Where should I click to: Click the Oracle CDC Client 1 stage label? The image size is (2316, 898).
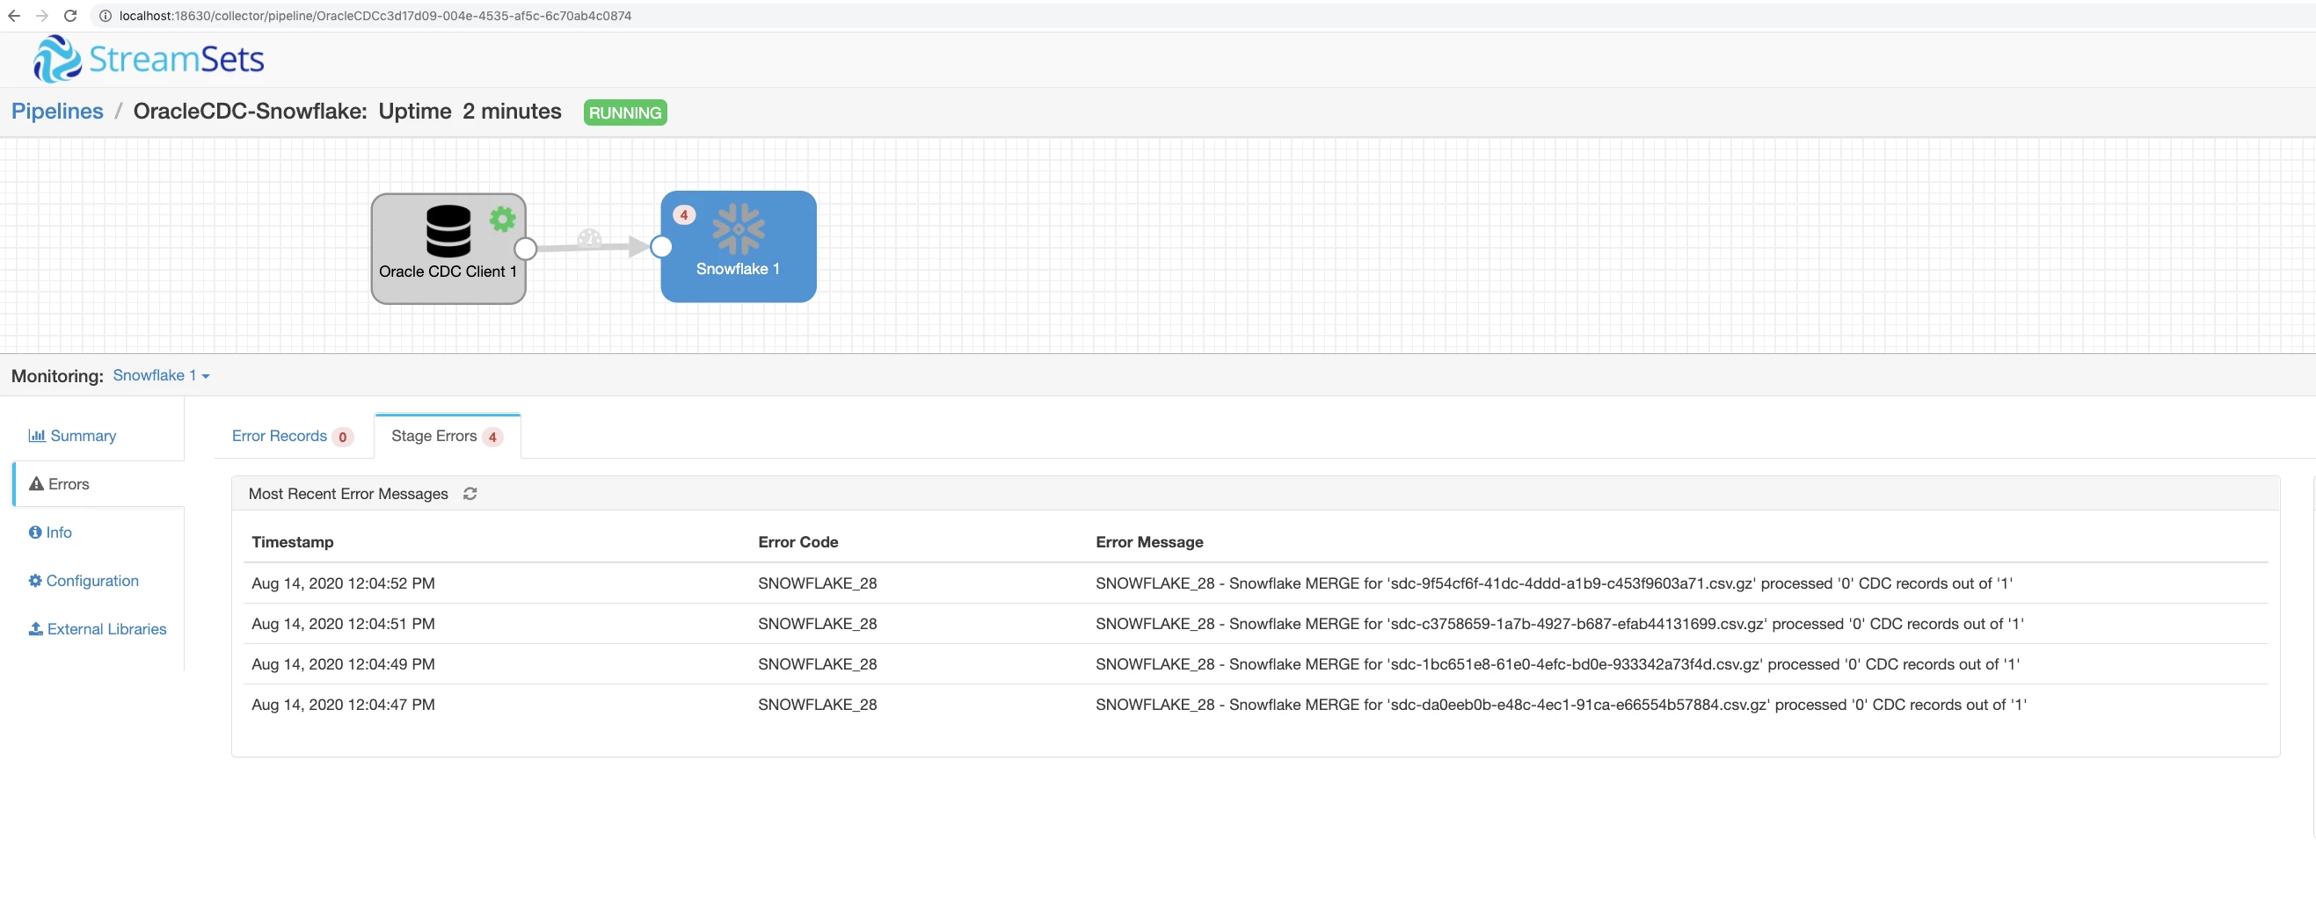coord(448,272)
